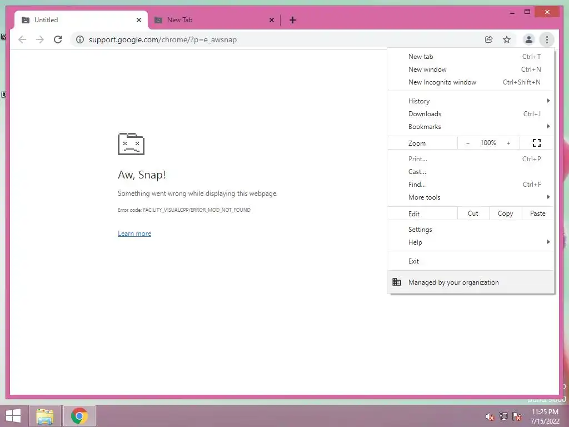Screen dimensions: 569x427
Task: Click Chrome icon in taskbar
Action: (x=79, y=416)
